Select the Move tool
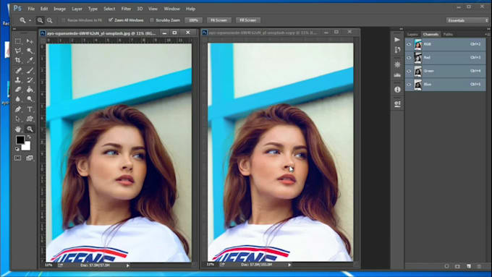492x277 pixels. [x=30, y=41]
